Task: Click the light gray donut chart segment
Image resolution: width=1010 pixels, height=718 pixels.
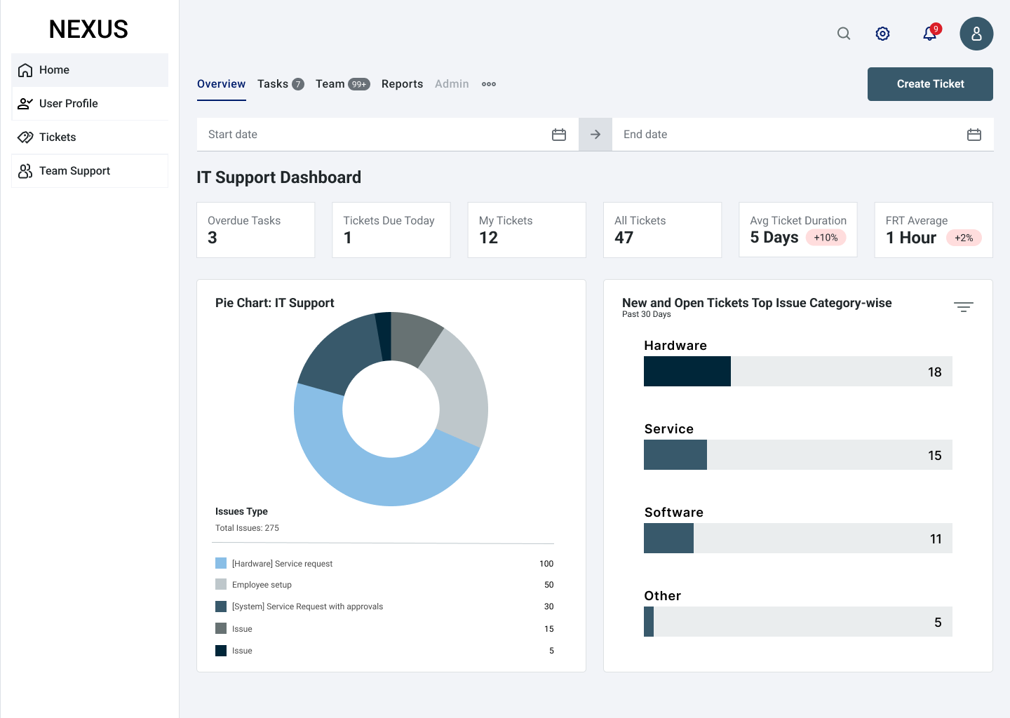Action: tap(462, 393)
